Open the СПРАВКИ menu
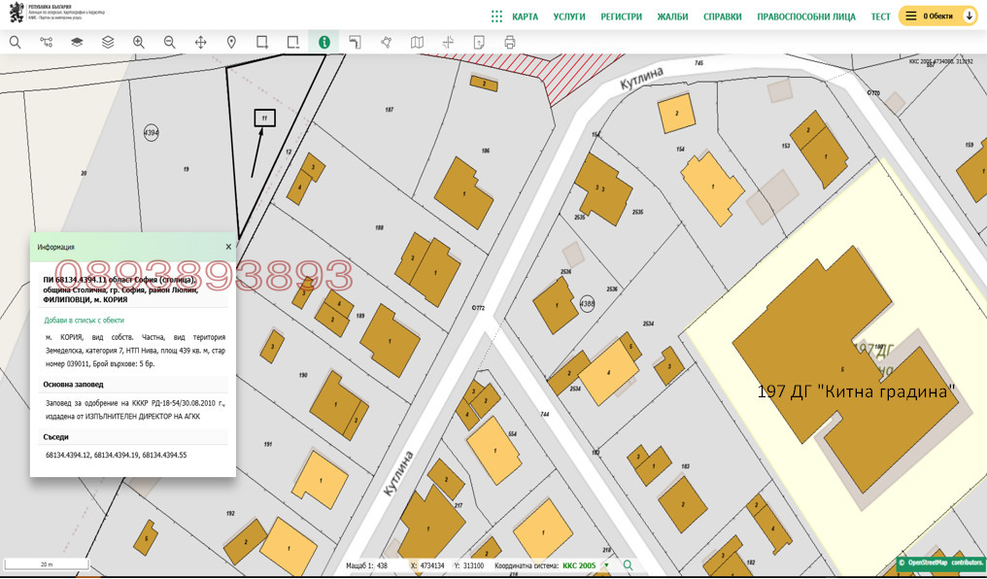The image size is (987, 579). 722,17
